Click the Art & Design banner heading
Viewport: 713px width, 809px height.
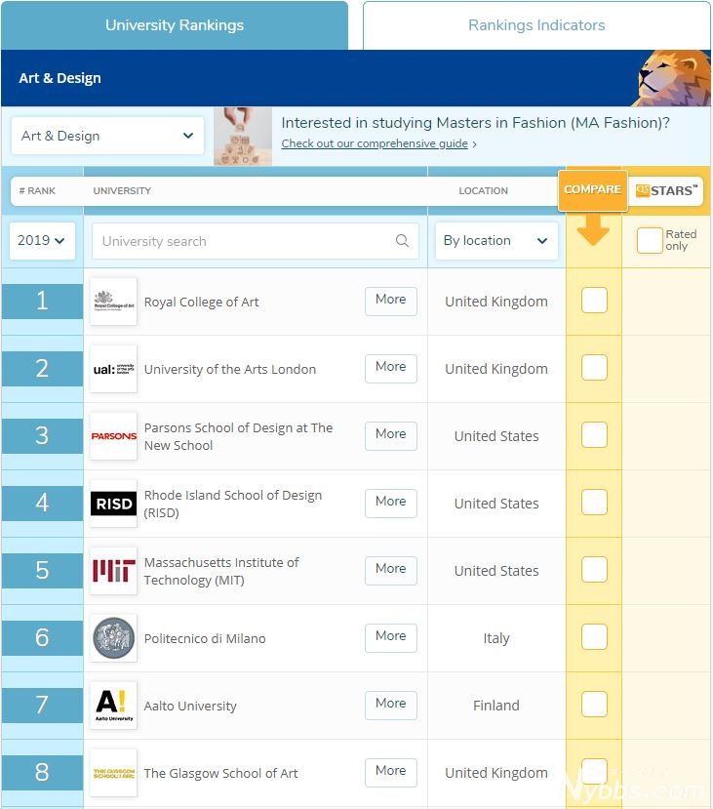pos(59,78)
